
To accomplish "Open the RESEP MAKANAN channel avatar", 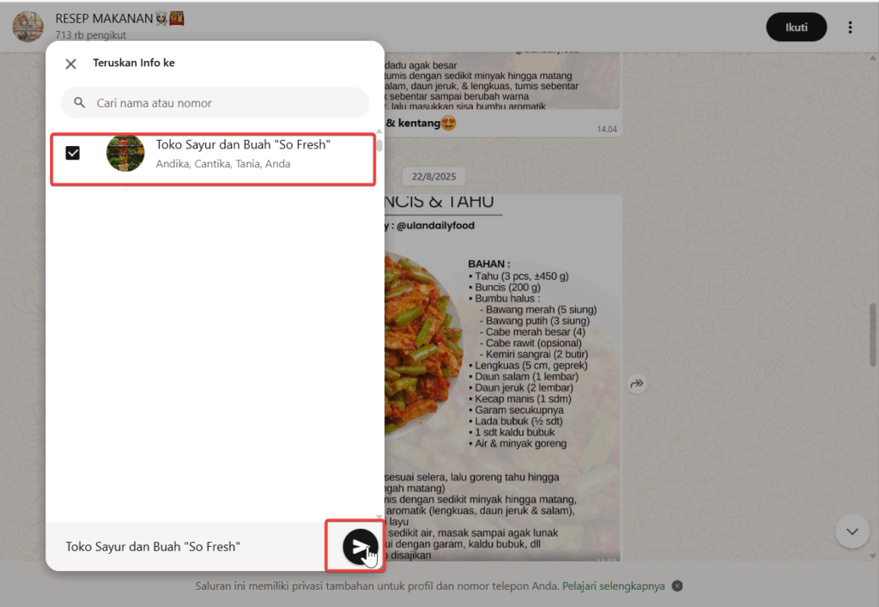I will coord(27,27).
